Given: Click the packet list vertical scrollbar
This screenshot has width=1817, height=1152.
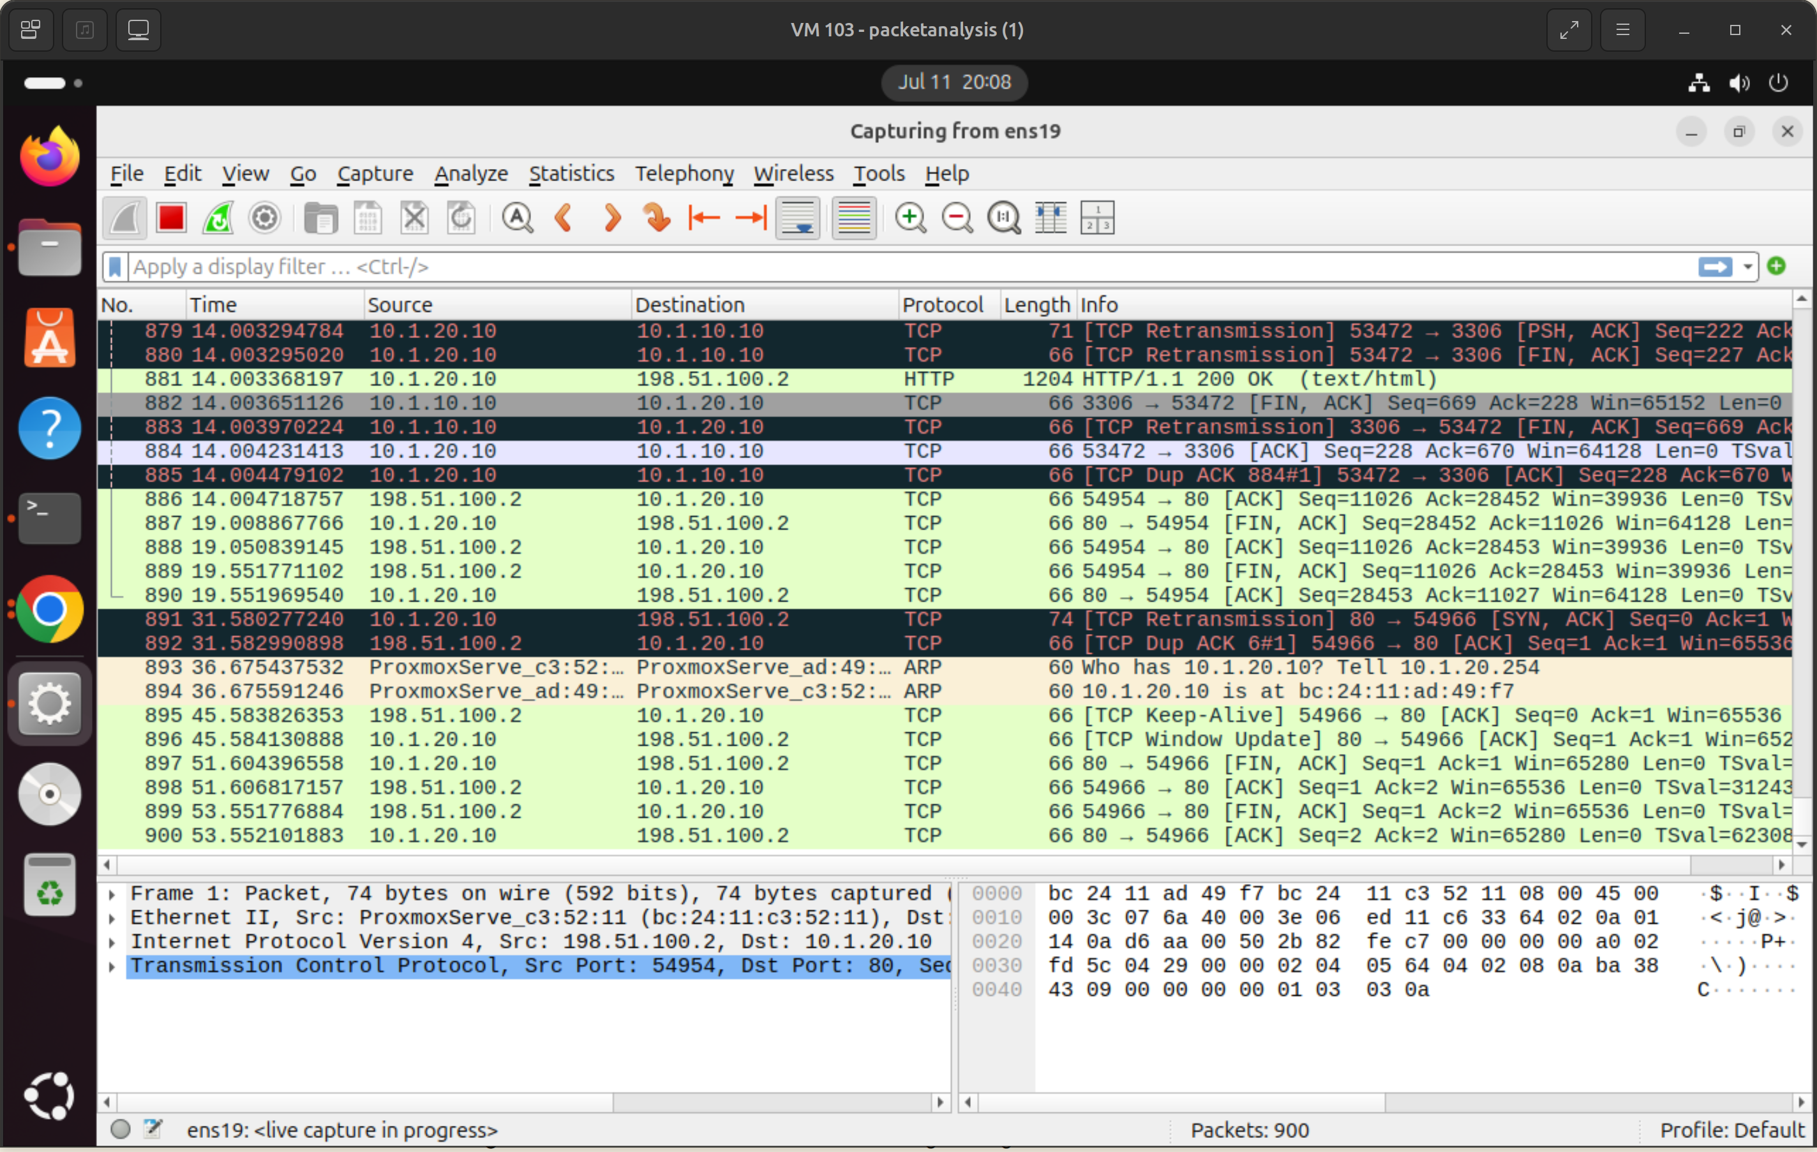Looking at the screenshot, I should [x=1802, y=572].
